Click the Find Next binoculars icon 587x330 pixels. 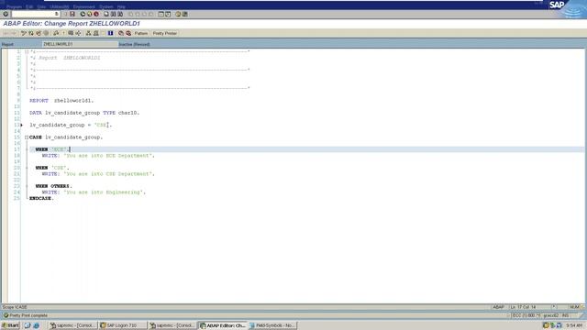point(120,14)
